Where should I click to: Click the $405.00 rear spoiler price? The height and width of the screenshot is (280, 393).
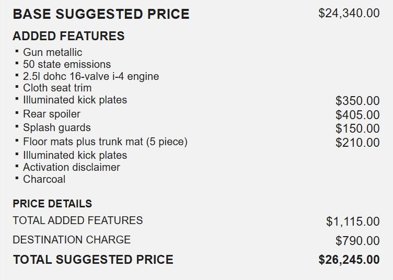coord(357,115)
